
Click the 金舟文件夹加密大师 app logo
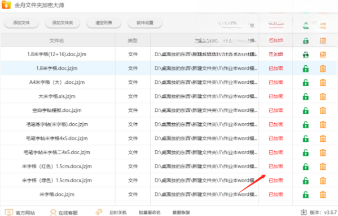6,4
